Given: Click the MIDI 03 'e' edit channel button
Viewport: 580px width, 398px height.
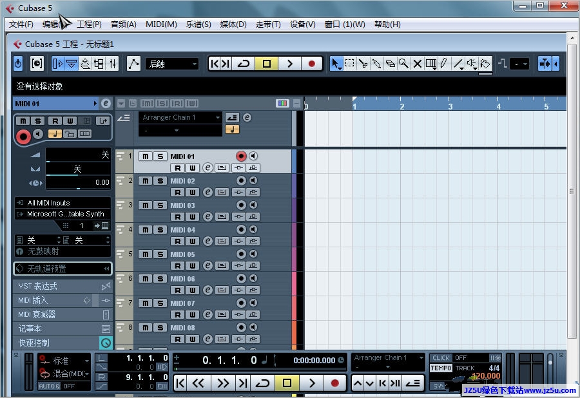Looking at the screenshot, I should click(x=208, y=216).
